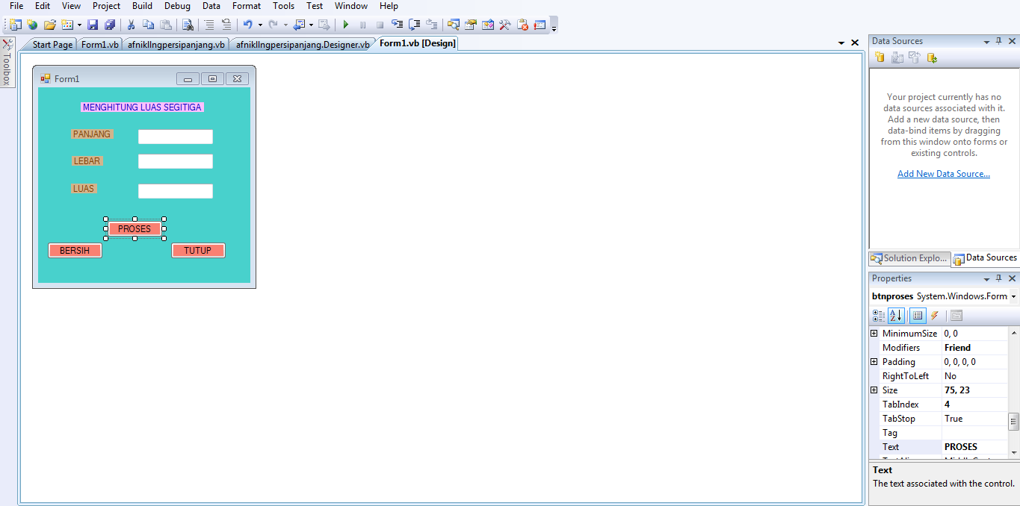Expand the MinimumSize property

tap(874, 333)
